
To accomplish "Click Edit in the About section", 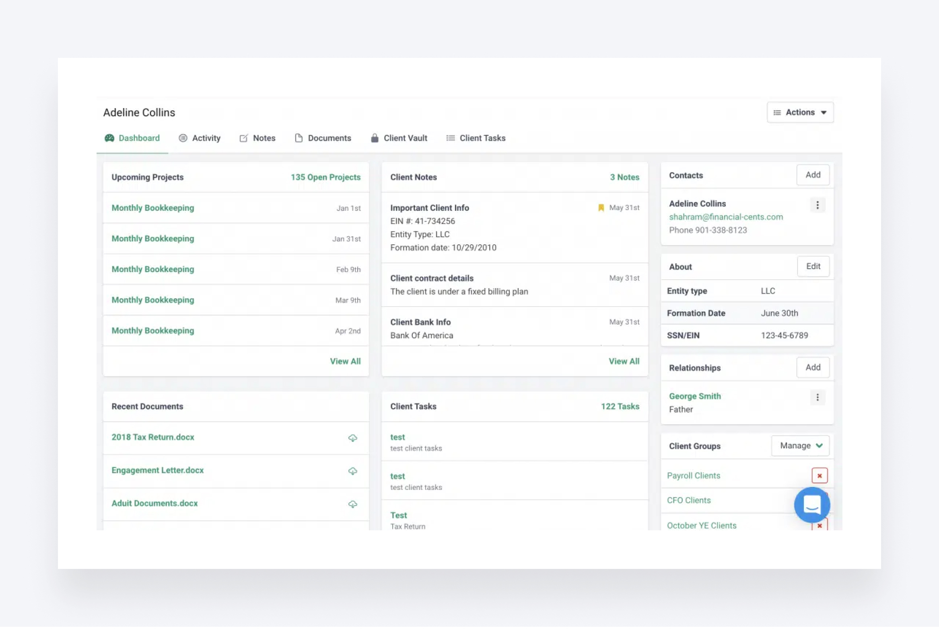I will click(x=813, y=266).
